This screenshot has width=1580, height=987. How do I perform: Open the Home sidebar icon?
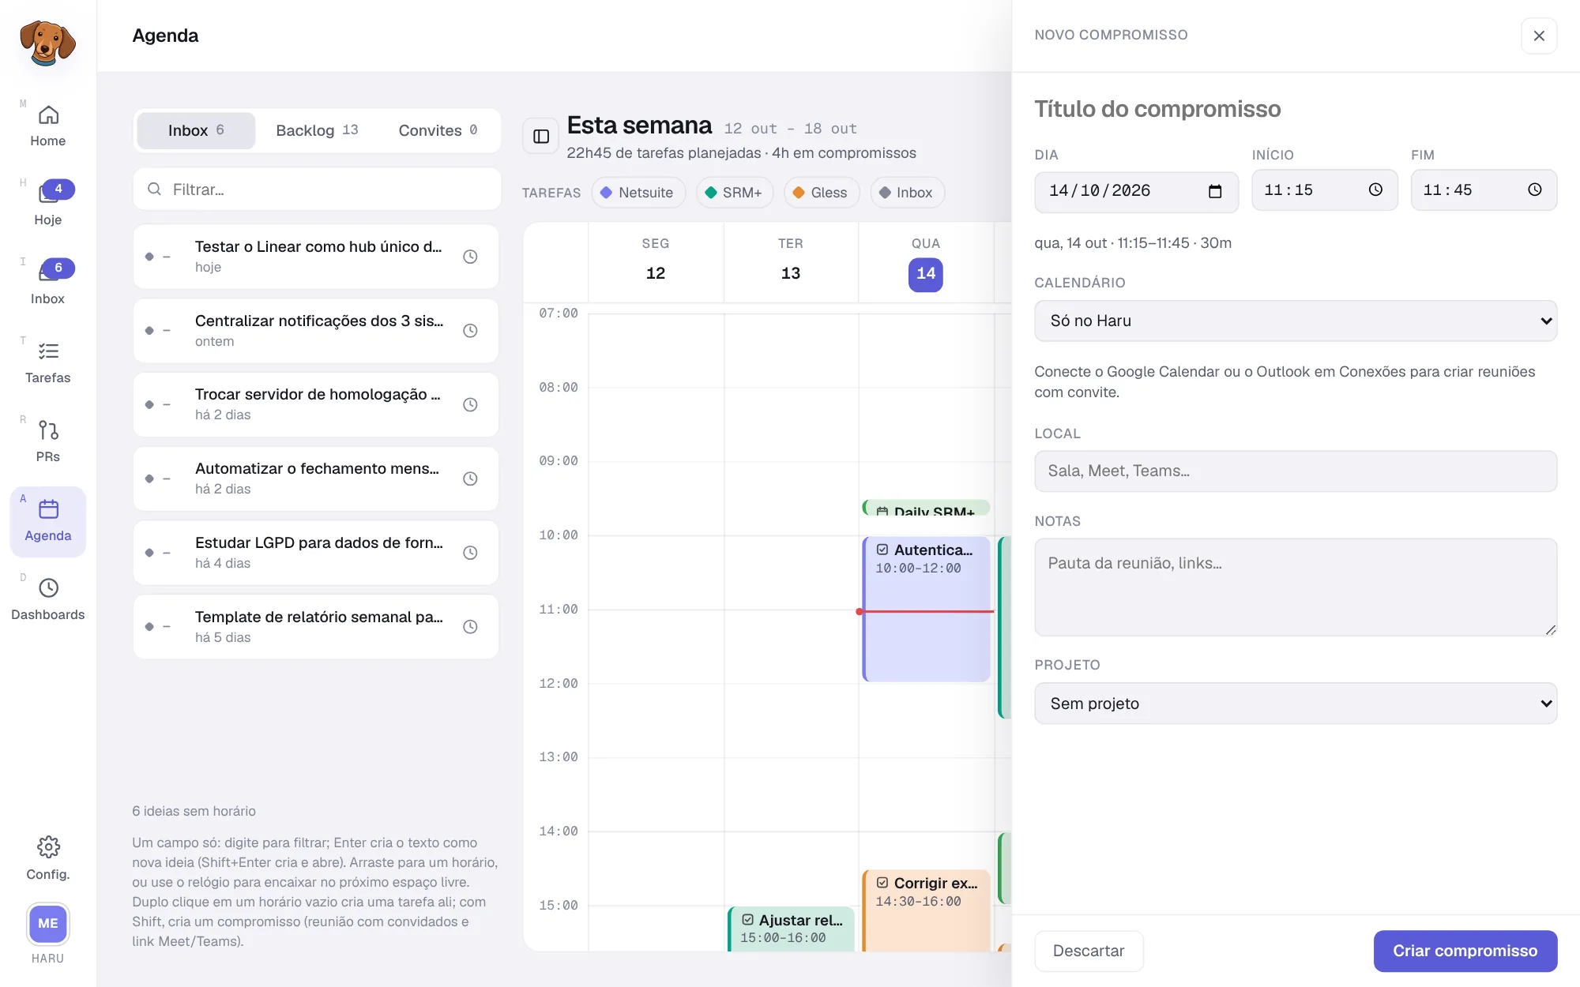point(48,115)
